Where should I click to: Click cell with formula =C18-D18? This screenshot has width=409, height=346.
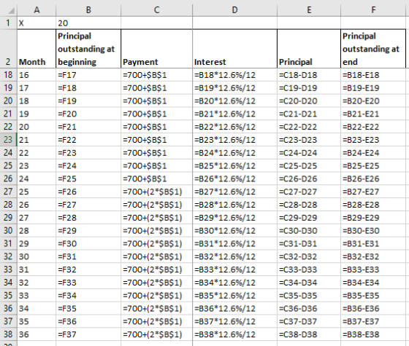pos(309,75)
